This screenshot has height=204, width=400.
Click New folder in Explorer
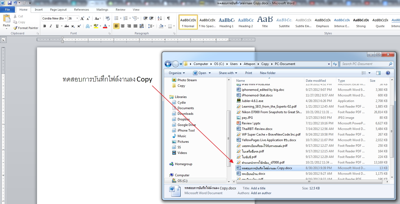pos(268,73)
